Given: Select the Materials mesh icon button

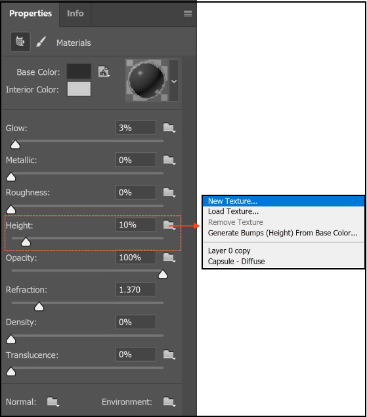Looking at the screenshot, I should pyautogui.click(x=20, y=42).
